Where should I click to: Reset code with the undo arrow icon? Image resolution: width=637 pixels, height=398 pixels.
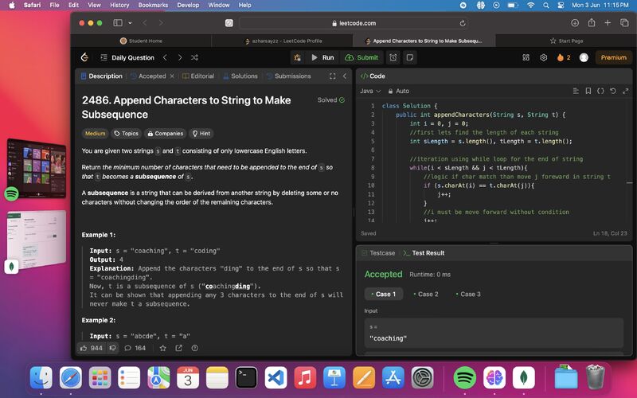click(613, 91)
